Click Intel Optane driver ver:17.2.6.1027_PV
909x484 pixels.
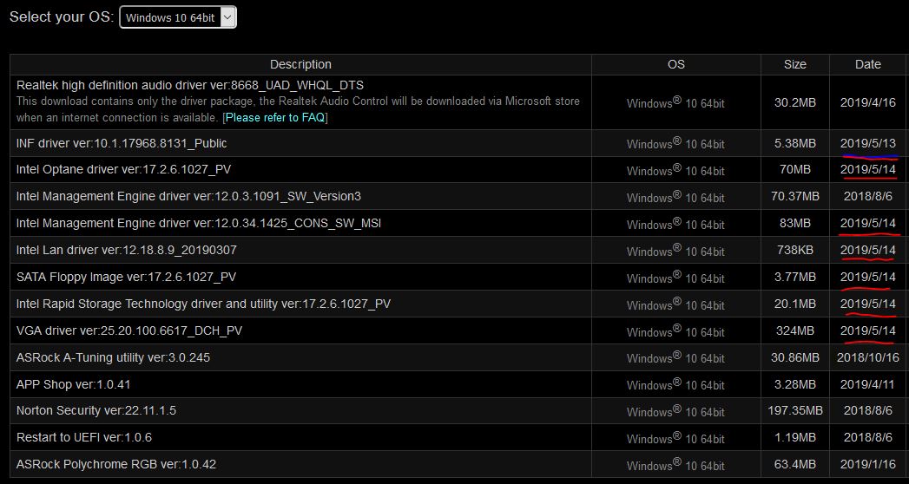click(x=124, y=170)
